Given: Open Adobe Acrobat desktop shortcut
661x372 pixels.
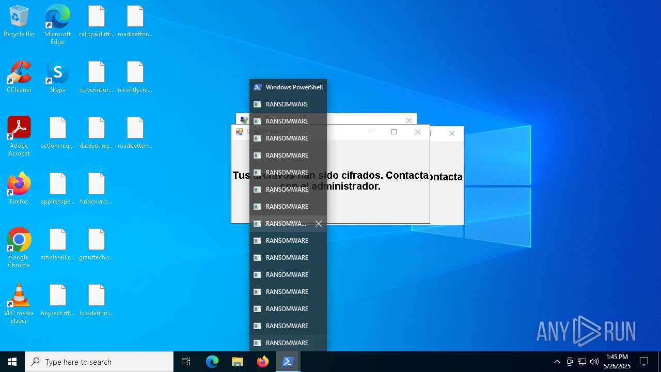Looking at the screenshot, I should [x=19, y=136].
